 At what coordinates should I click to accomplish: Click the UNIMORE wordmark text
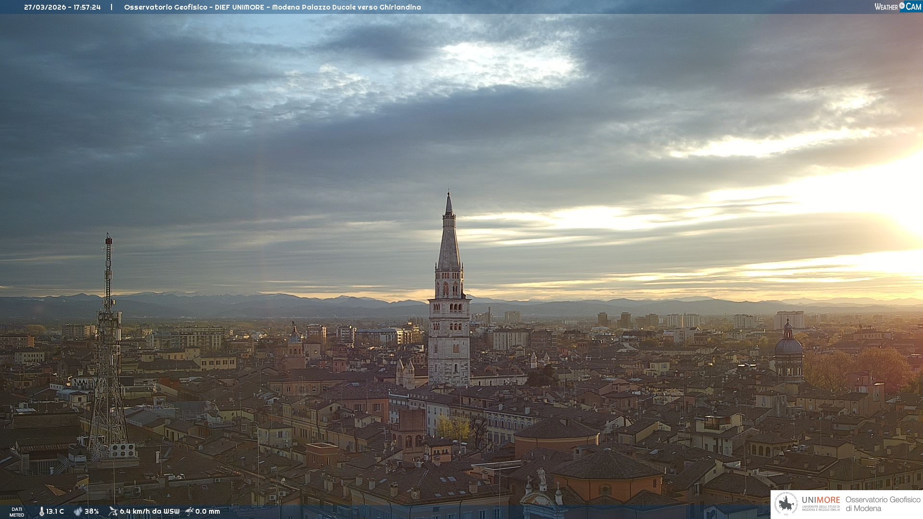(x=821, y=500)
